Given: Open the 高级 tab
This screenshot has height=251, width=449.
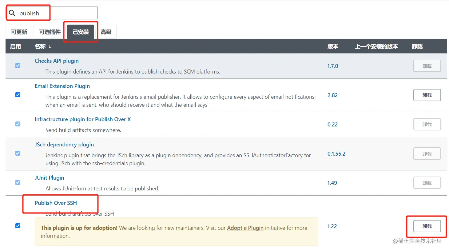Looking at the screenshot, I should coord(106,32).
